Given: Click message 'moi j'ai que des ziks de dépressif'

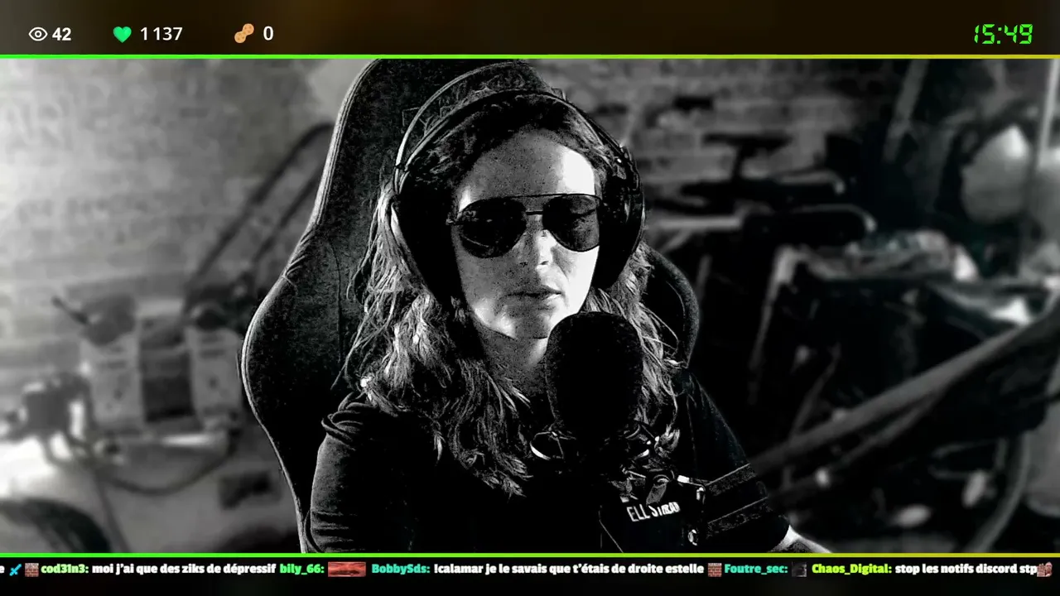Looking at the screenshot, I should click(x=183, y=570).
